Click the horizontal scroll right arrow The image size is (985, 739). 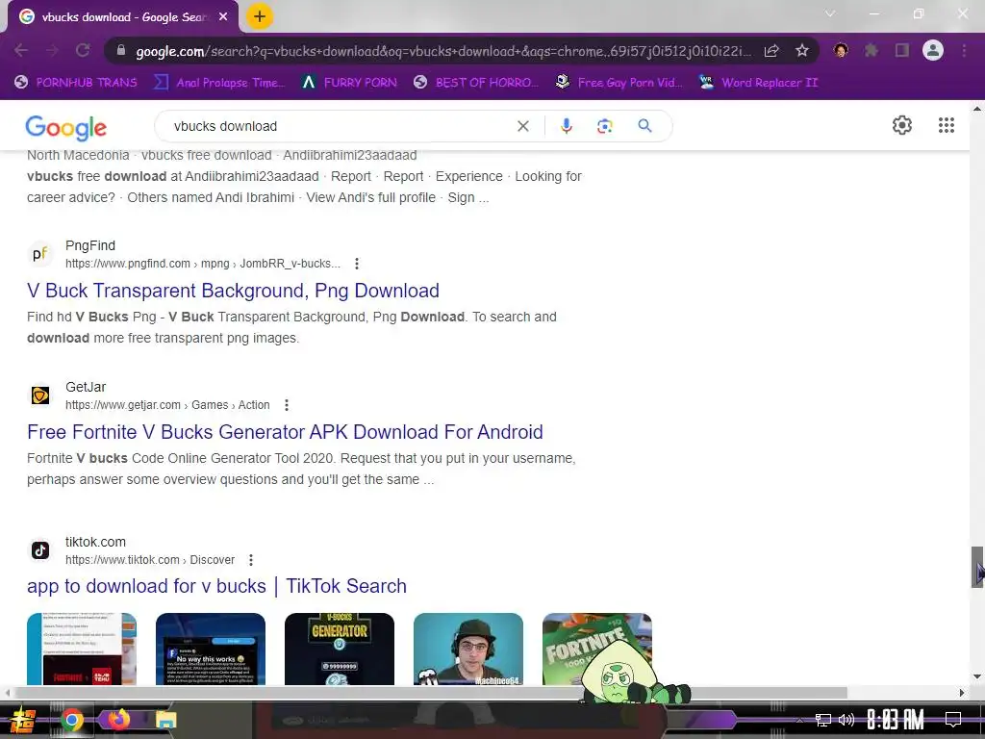pyautogui.click(x=962, y=693)
